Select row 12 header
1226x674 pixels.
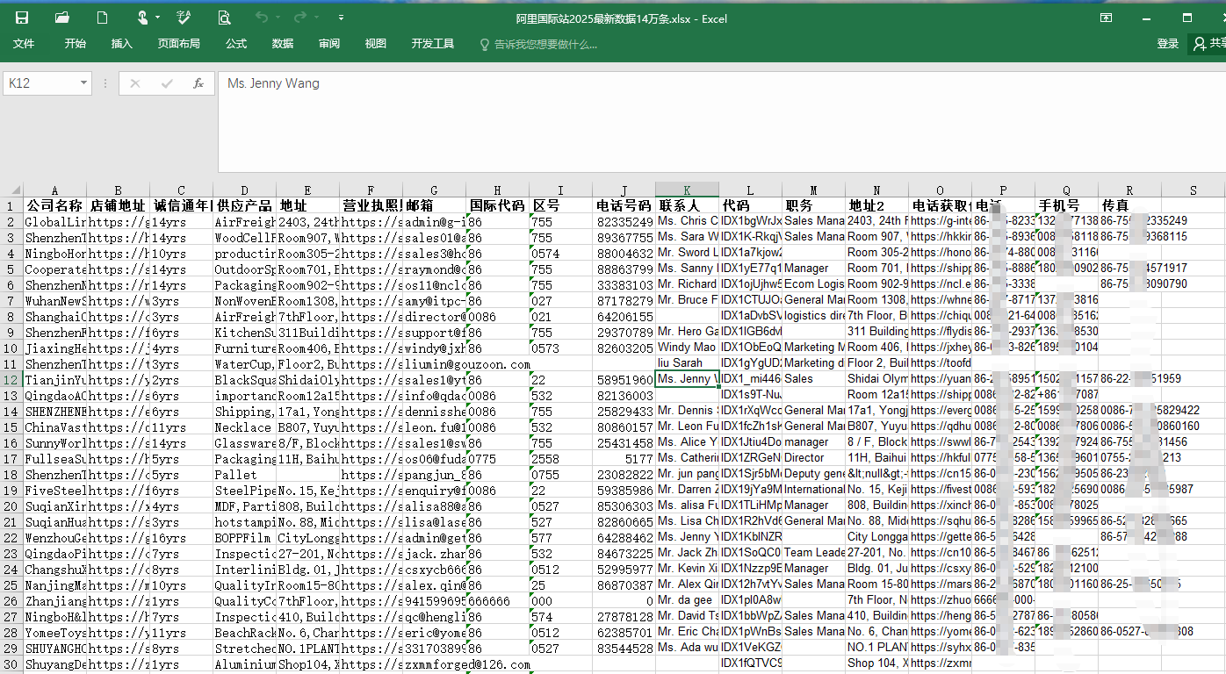click(11, 379)
